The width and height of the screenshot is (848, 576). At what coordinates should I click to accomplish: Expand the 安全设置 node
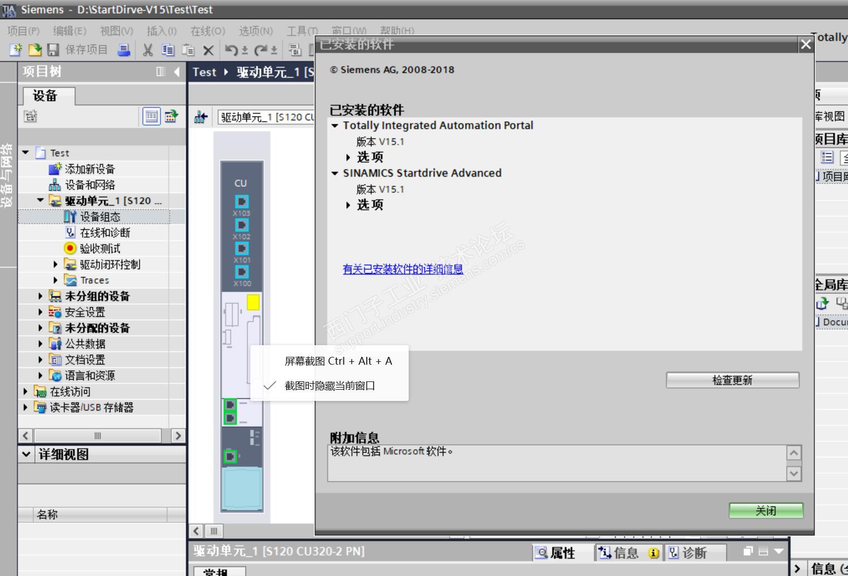pos(40,312)
